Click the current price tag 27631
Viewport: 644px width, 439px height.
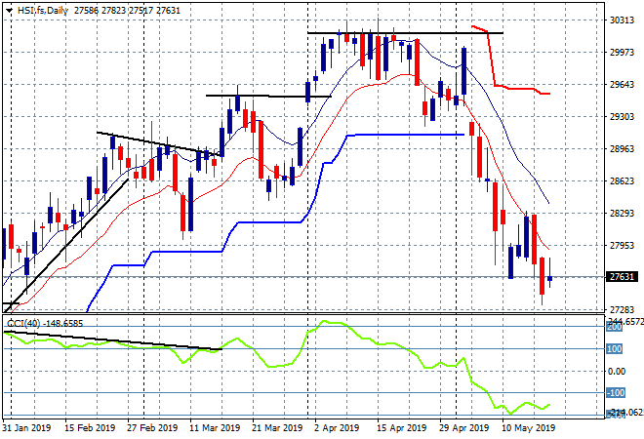[622, 277]
